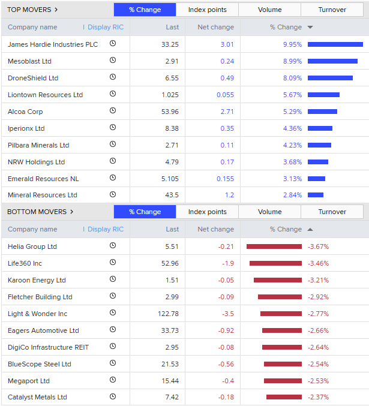
Task: Open the Liontown Resources Ltd company link
Action: coord(45,95)
